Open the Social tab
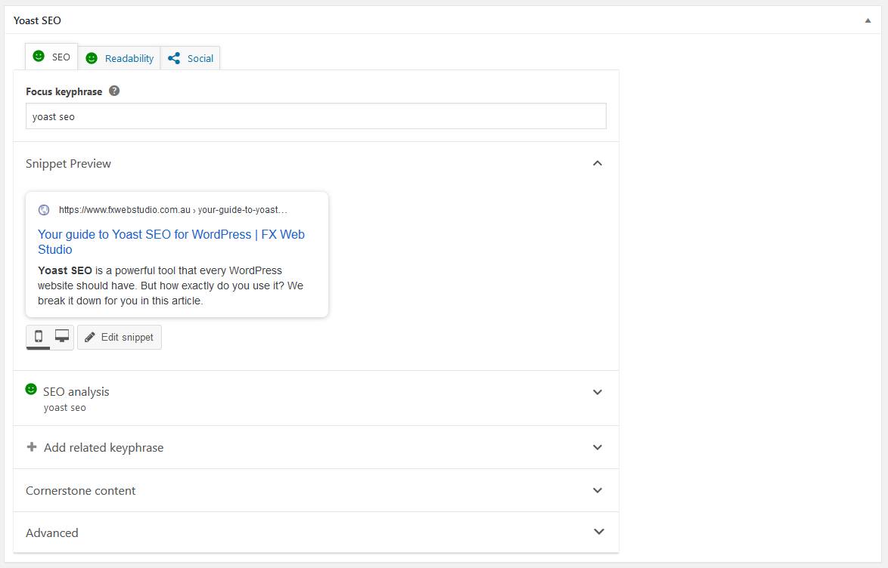The image size is (888, 568). (191, 58)
